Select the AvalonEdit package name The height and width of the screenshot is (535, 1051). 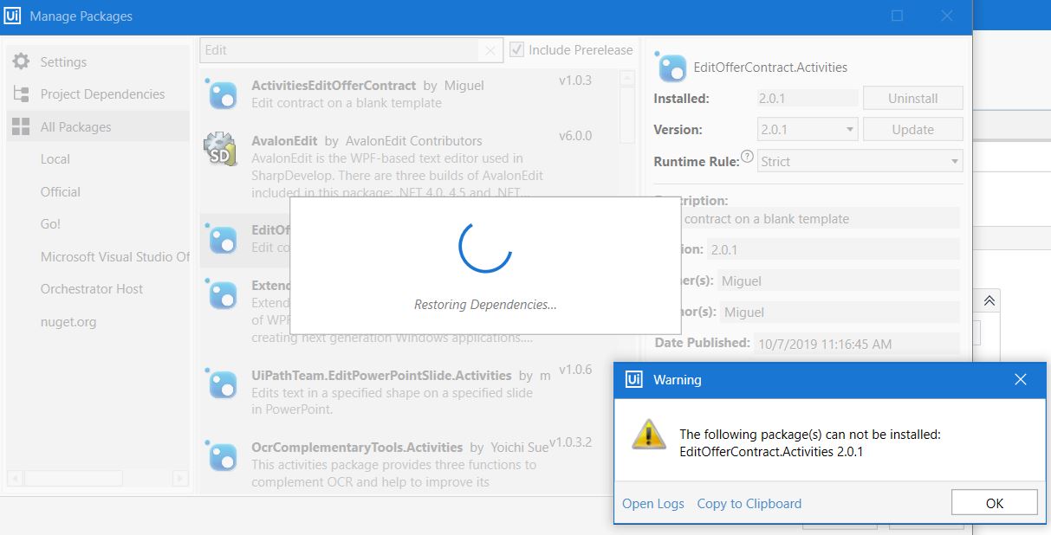282,140
